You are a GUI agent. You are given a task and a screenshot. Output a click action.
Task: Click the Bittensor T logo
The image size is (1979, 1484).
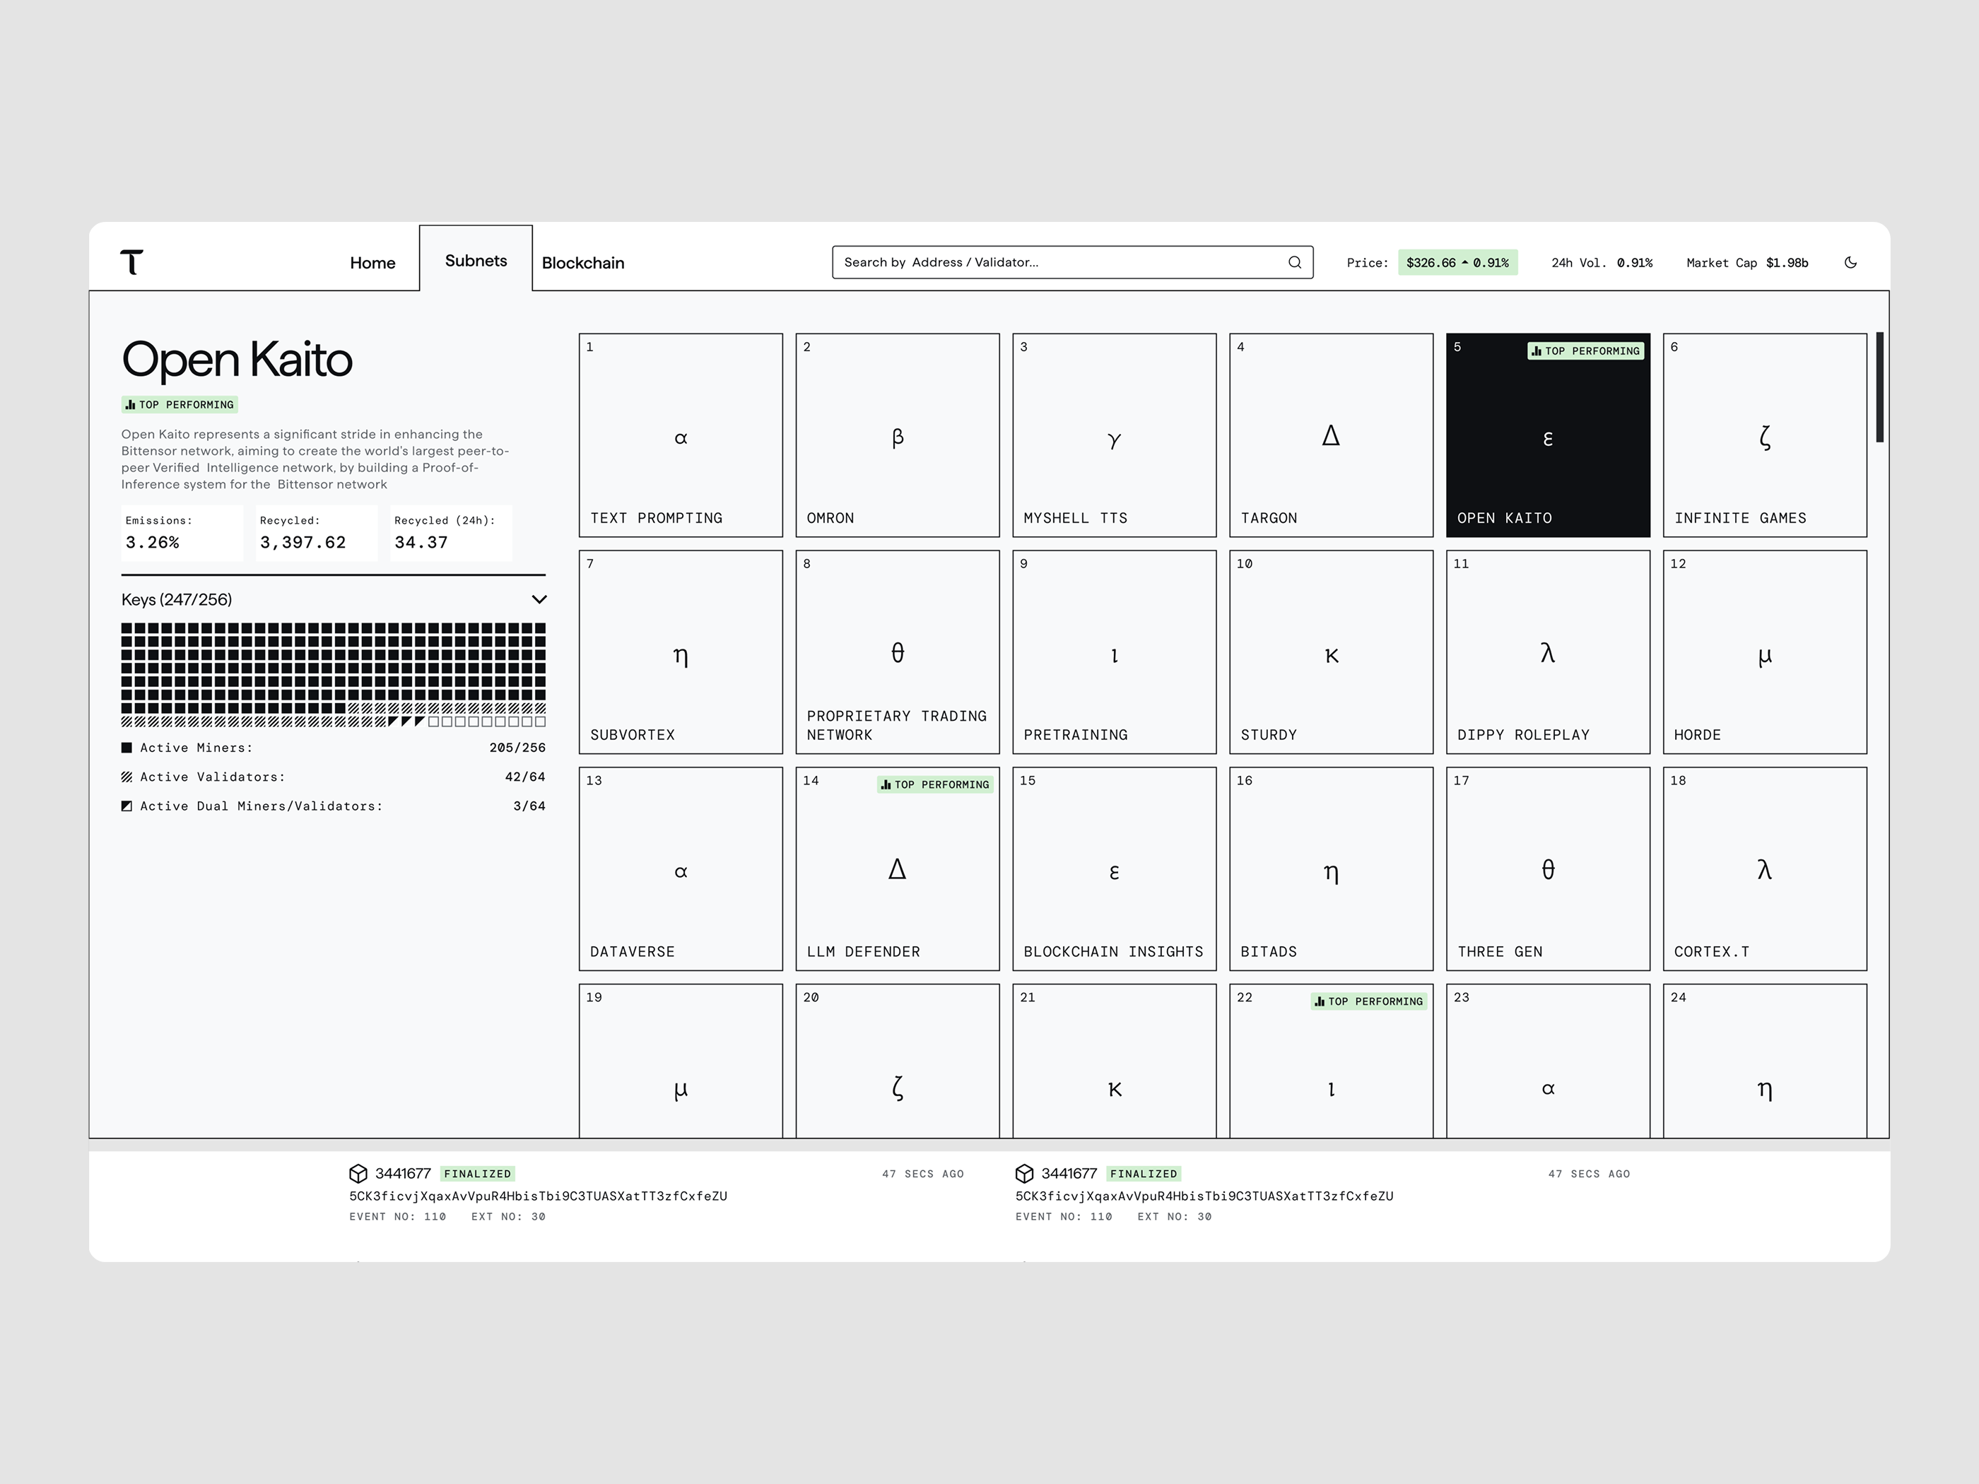pyautogui.click(x=131, y=262)
